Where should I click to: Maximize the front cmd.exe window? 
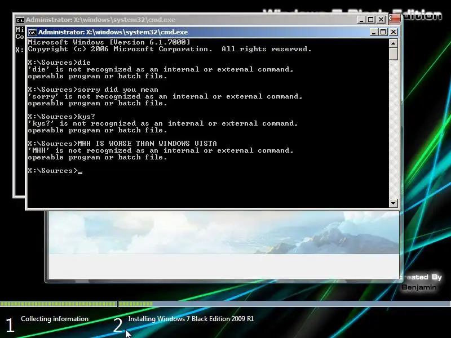(383, 32)
